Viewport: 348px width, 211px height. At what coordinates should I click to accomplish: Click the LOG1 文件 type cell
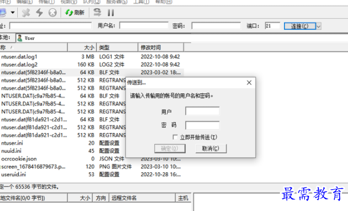pyautogui.click(x=112, y=57)
